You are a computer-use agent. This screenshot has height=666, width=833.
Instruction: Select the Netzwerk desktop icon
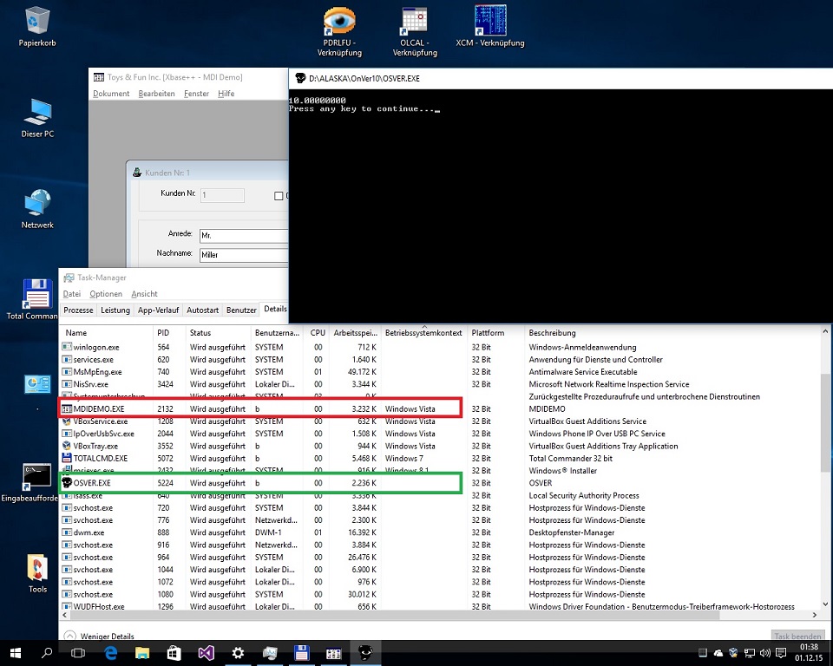pyautogui.click(x=37, y=209)
